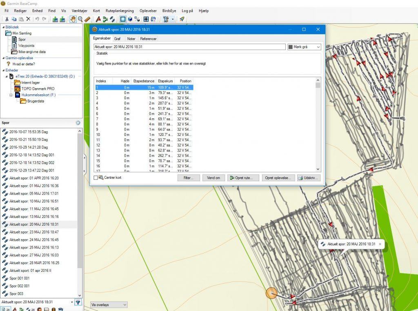Click the Undo arrow toolbar icon
This screenshot has height=311, width=418.
(x=37, y=19)
